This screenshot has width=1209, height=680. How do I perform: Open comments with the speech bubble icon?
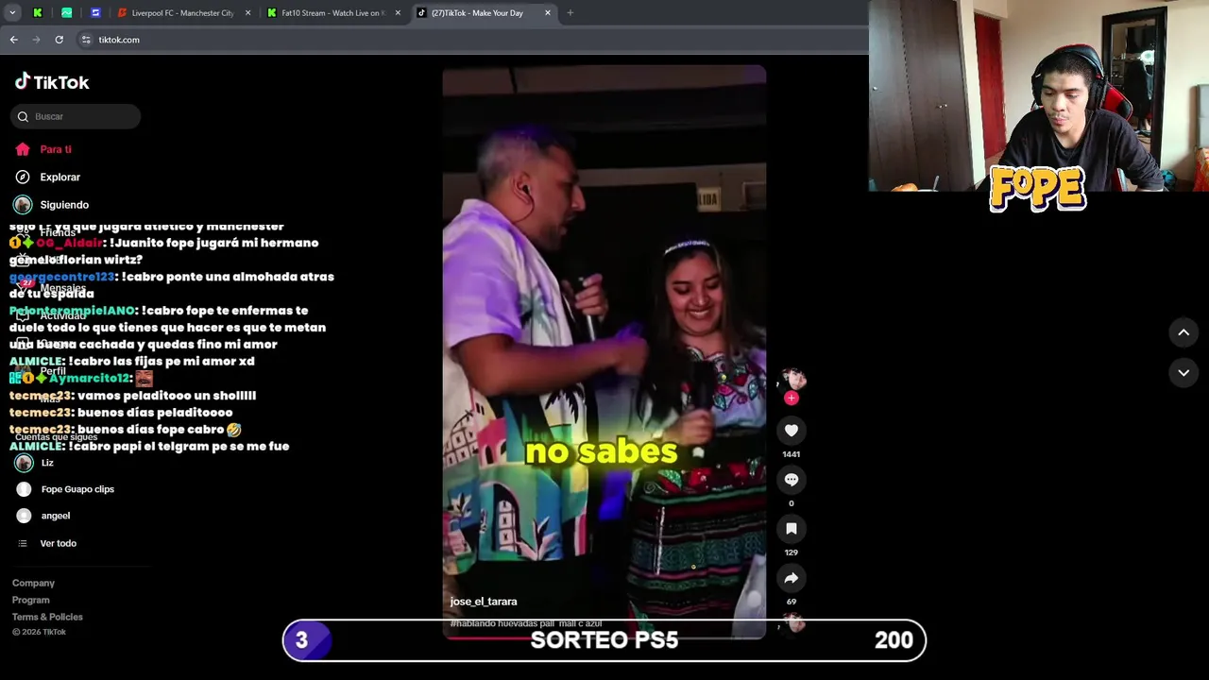point(792,480)
